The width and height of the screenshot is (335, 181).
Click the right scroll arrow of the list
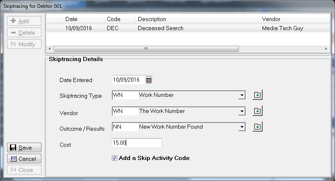click(327, 49)
